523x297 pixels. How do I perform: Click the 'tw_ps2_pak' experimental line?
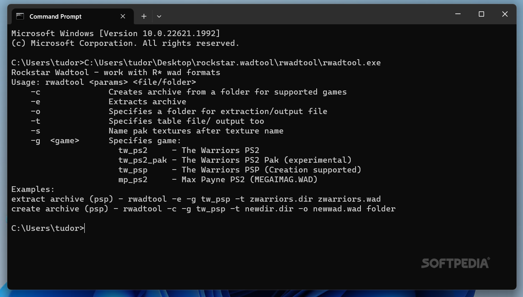click(x=235, y=160)
